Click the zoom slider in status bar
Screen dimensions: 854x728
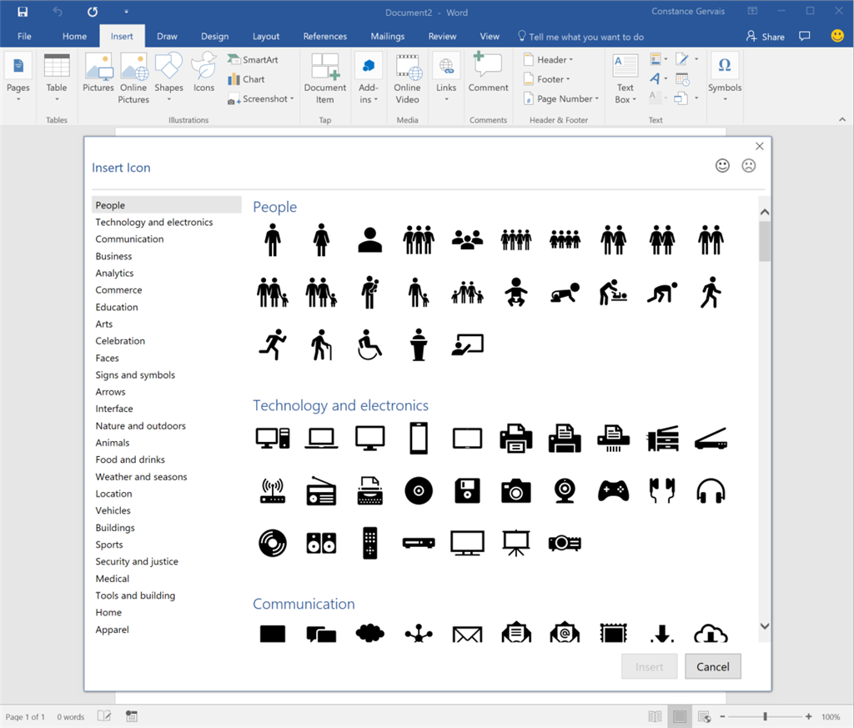pyautogui.click(x=765, y=716)
